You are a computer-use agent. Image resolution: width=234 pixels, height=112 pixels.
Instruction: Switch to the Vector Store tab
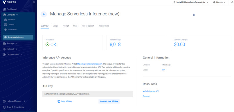pyautogui.click(x=104, y=26)
